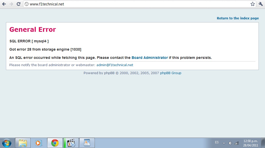
Task: Switch to the document editor taskbar button
Action: pyautogui.click(x=87, y=143)
